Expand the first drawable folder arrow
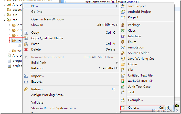The height and width of the screenshot is (114, 181). (9, 25)
